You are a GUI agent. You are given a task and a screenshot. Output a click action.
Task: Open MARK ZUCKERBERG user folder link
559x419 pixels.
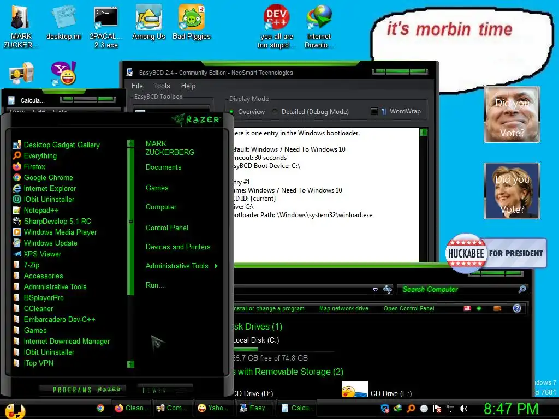[170, 148]
